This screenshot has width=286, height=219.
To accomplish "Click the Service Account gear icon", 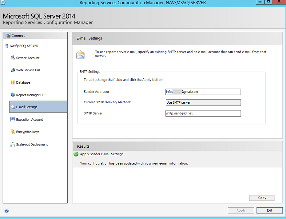I will pyautogui.click(x=13, y=58).
